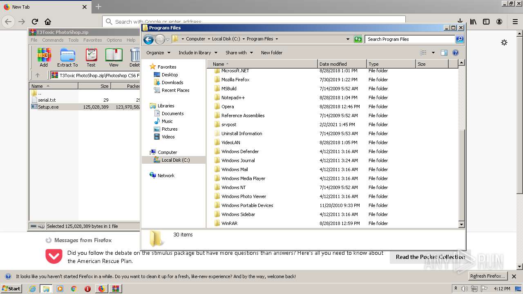
Task: Select Desktop in Favorites
Action: [x=170, y=75]
